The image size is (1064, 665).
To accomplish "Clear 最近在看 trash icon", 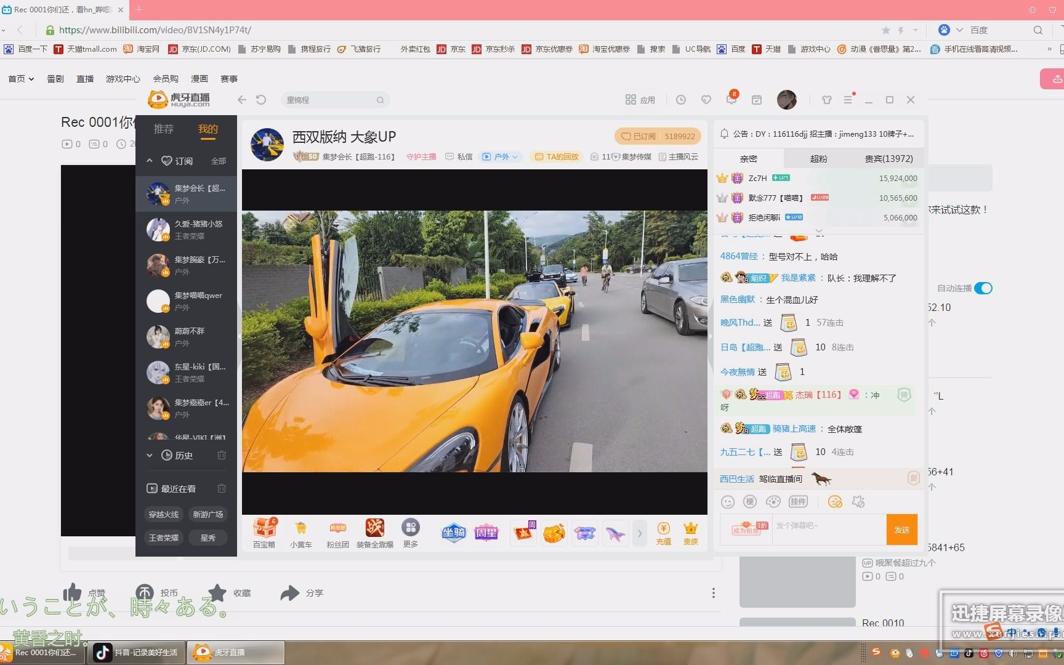I will (222, 488).
